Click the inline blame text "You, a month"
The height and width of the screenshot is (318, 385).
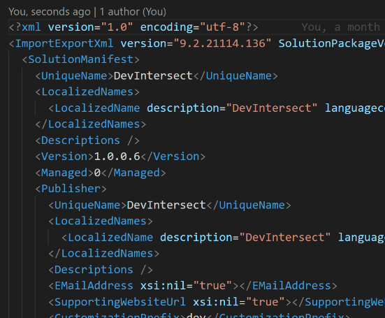coord(340,27)
